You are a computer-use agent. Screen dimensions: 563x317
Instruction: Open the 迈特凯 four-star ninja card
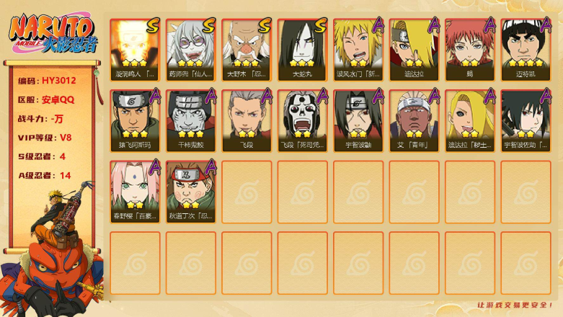click(526, 50)
